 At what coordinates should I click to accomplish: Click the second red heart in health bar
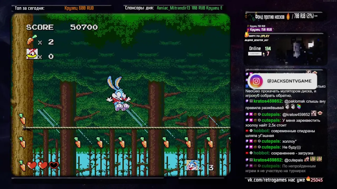(x=43, y=165)
